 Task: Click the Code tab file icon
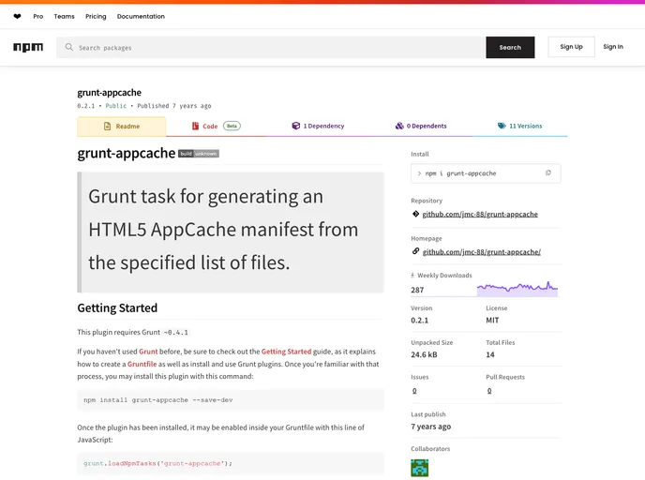click(195, 126)
